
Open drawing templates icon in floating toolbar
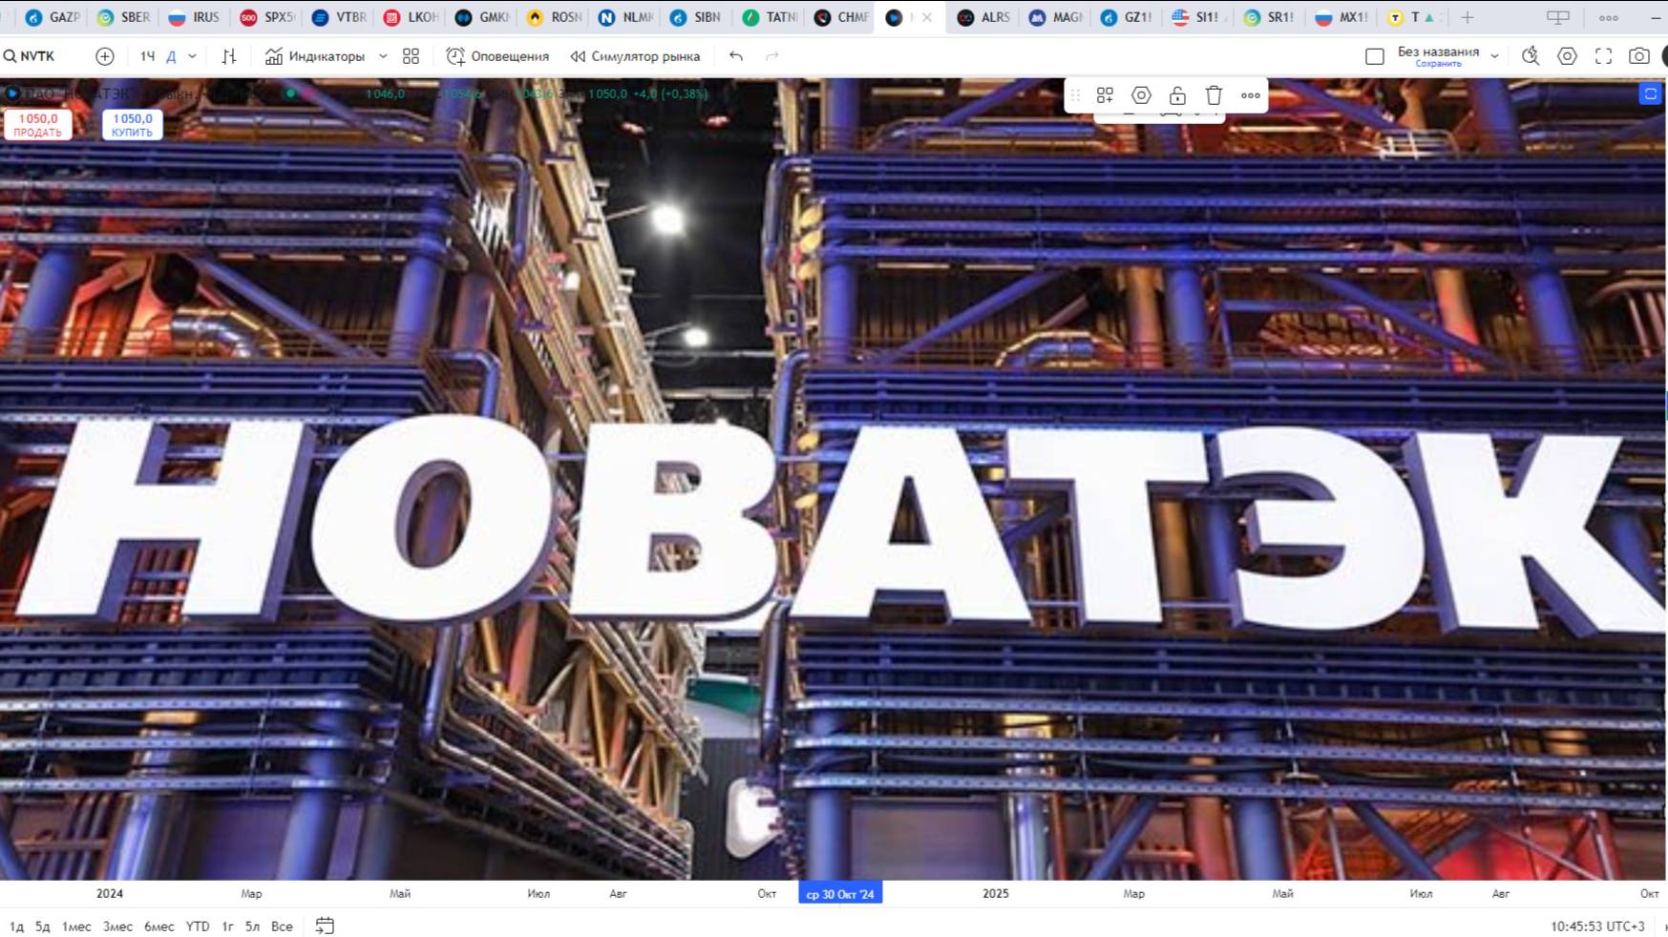tap(1105, 95)
